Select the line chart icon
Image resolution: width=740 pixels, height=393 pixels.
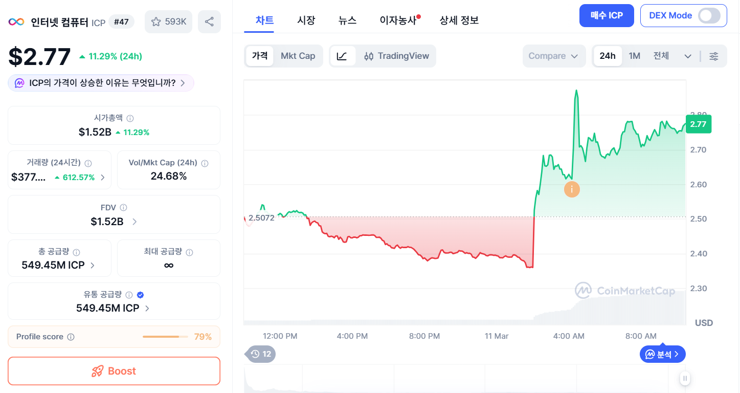[342, 56]
